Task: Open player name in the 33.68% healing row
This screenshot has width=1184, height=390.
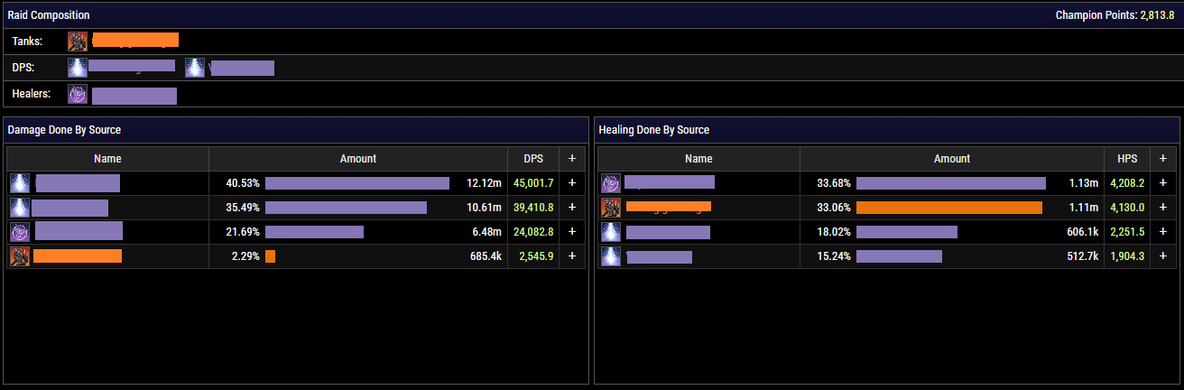Action: (670, 182)
